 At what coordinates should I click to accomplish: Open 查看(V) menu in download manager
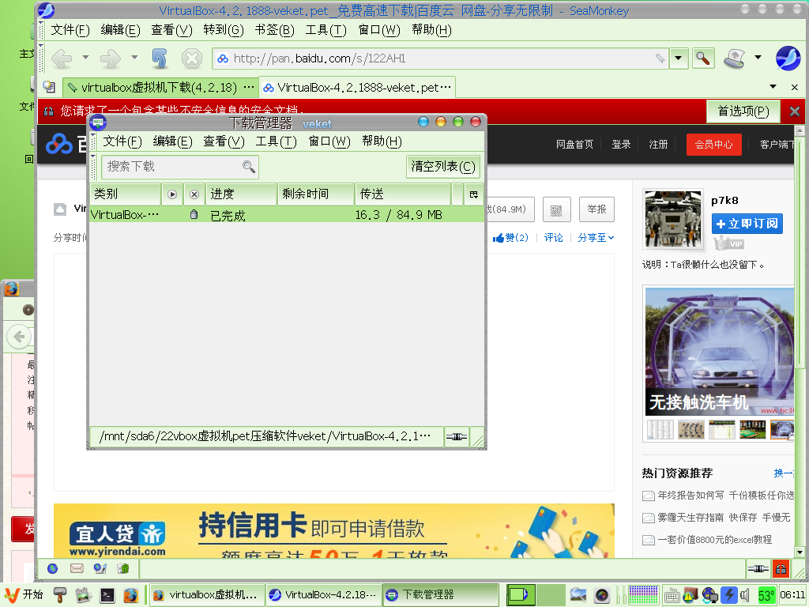(224, 141)
